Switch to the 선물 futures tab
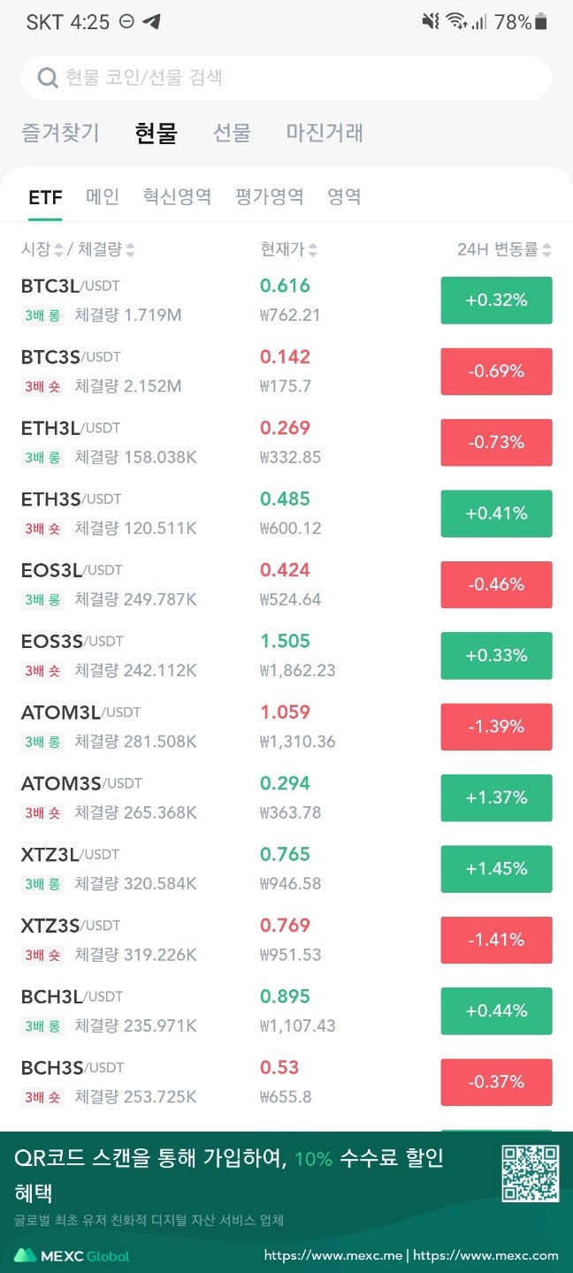The width and height of the screenshot is (573, 1273). 232,133
